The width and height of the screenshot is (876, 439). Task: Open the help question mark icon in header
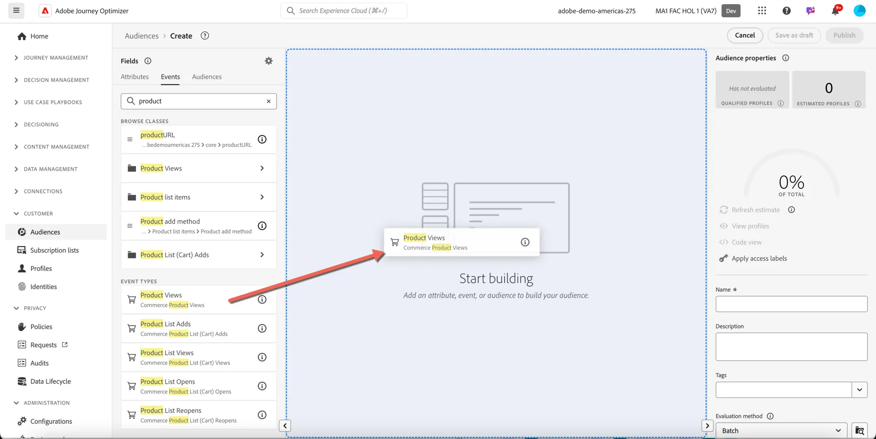786,11
